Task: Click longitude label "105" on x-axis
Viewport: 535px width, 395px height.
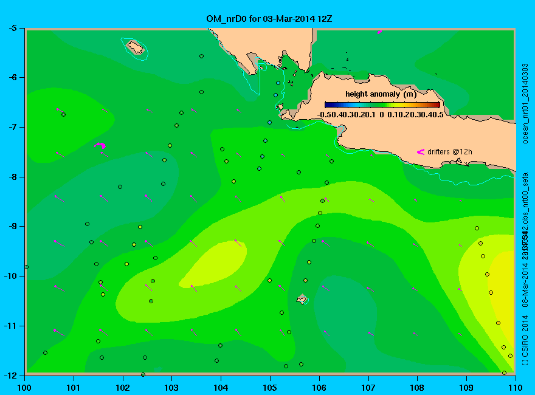Action: tap(270, 388)
